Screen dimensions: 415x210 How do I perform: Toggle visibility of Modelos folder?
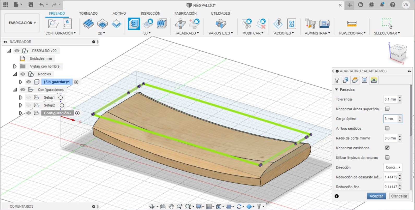click(23, 74)
